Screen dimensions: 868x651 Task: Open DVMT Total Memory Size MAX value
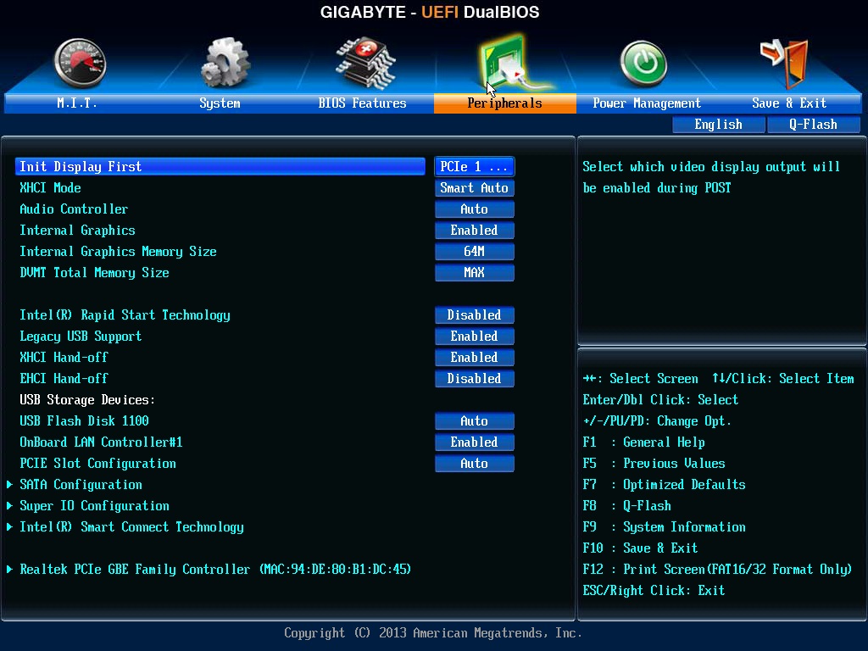point(475,272)
